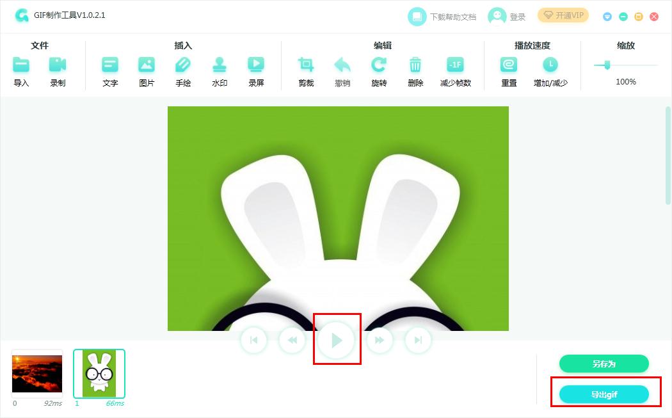
Task: Start the 录屏 screen recording tool
Action: tap(257, 68)
